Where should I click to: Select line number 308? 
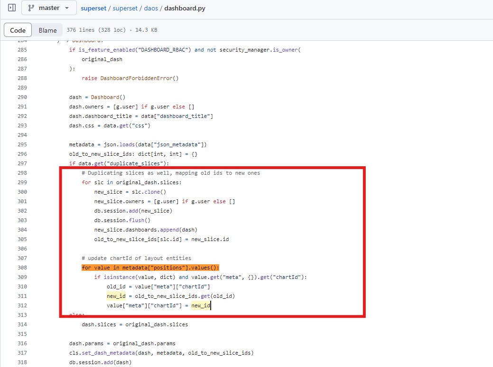click(x=22, y=268)
